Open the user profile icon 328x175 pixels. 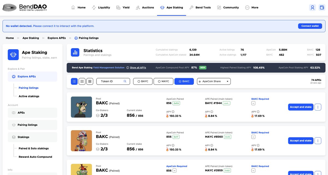tap(312, 7)
